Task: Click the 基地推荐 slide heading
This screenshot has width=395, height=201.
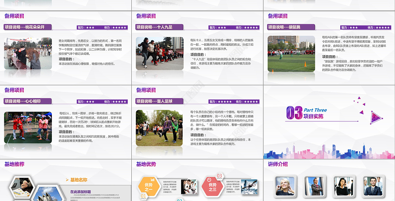Action: coord(15,164)
